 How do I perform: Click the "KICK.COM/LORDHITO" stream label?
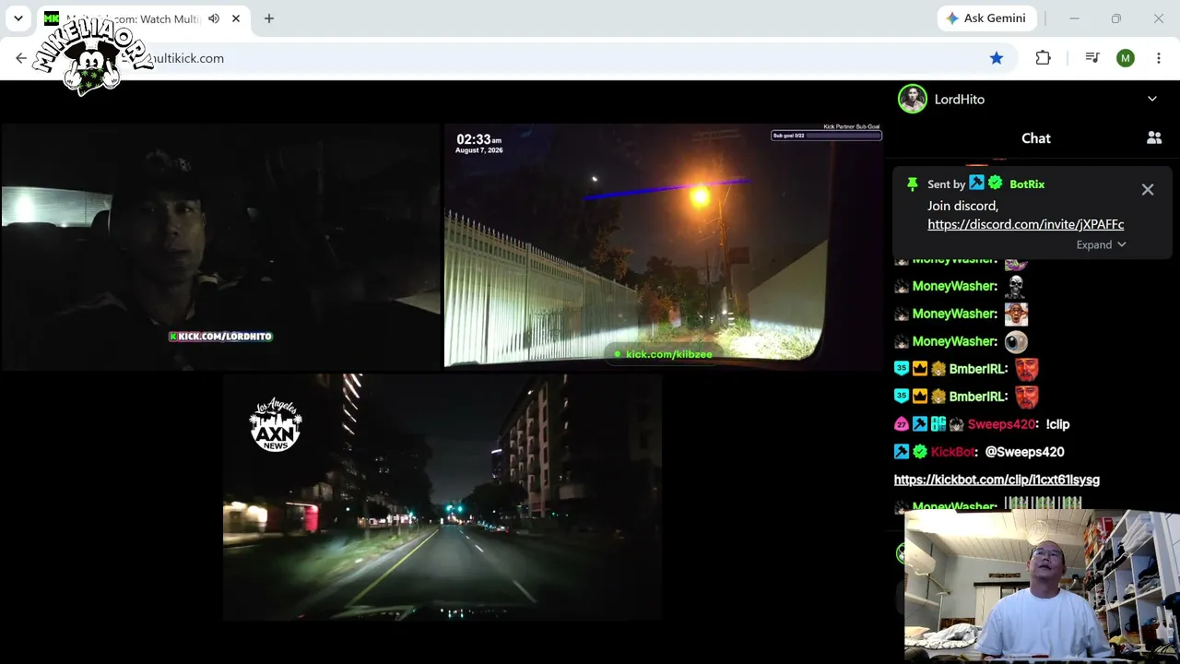[220, 337]
